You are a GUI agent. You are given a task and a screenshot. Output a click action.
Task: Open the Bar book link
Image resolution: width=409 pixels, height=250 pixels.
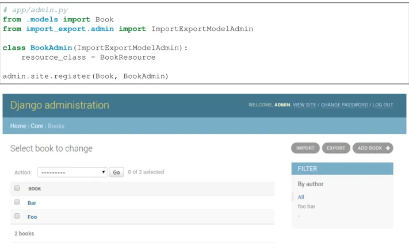pyautogui.click(x=32, y=203)
